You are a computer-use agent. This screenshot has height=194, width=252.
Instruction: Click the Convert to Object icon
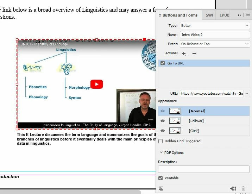point(233,188)
